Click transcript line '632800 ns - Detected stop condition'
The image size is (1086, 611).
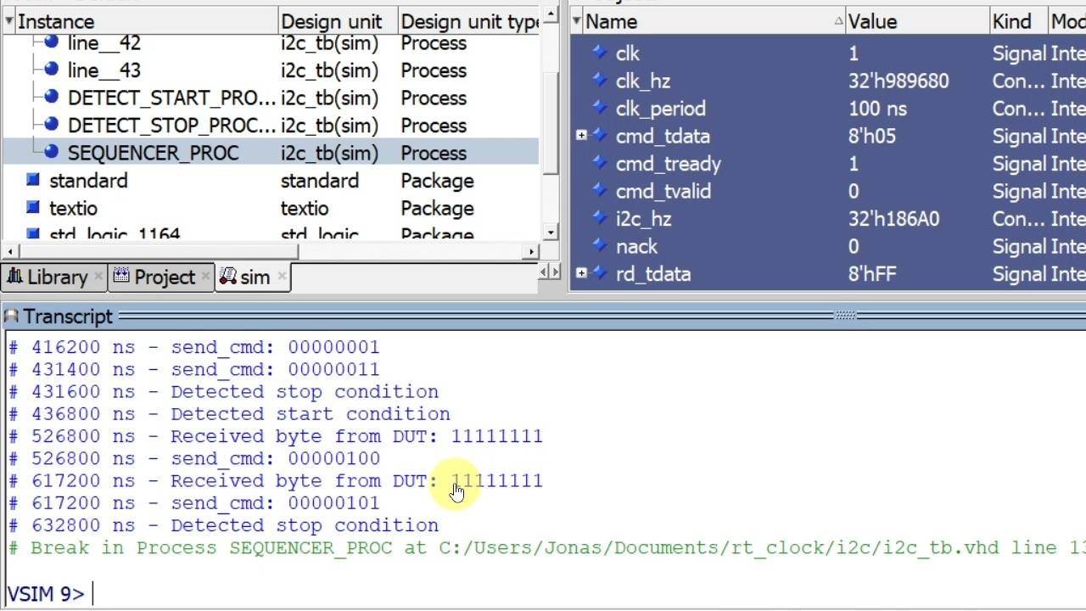tap(224, 524)
